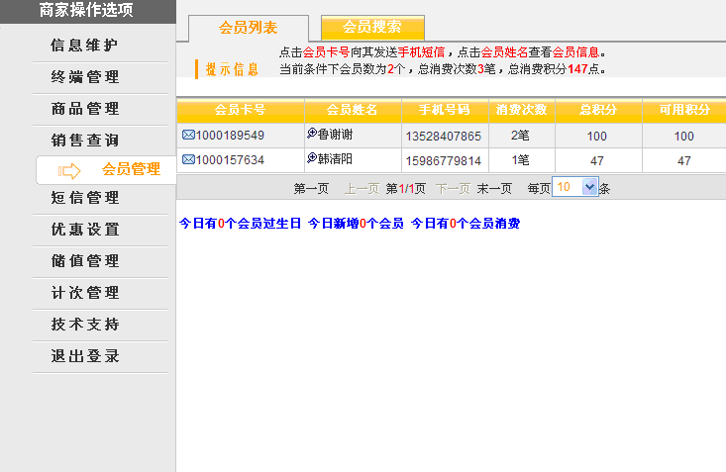Open 信息维护 in the sidebar
Image resolution: width=726 pixels, height=472 pixels.
pyautogui.click(x=85, y=46)
